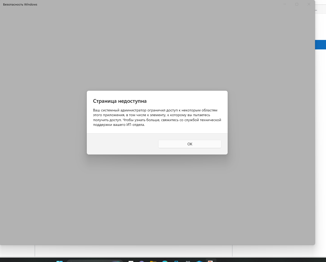Screen dimensions: 326x262
Task: Close the Безопасность Windows window
Action: coord(309,4)
